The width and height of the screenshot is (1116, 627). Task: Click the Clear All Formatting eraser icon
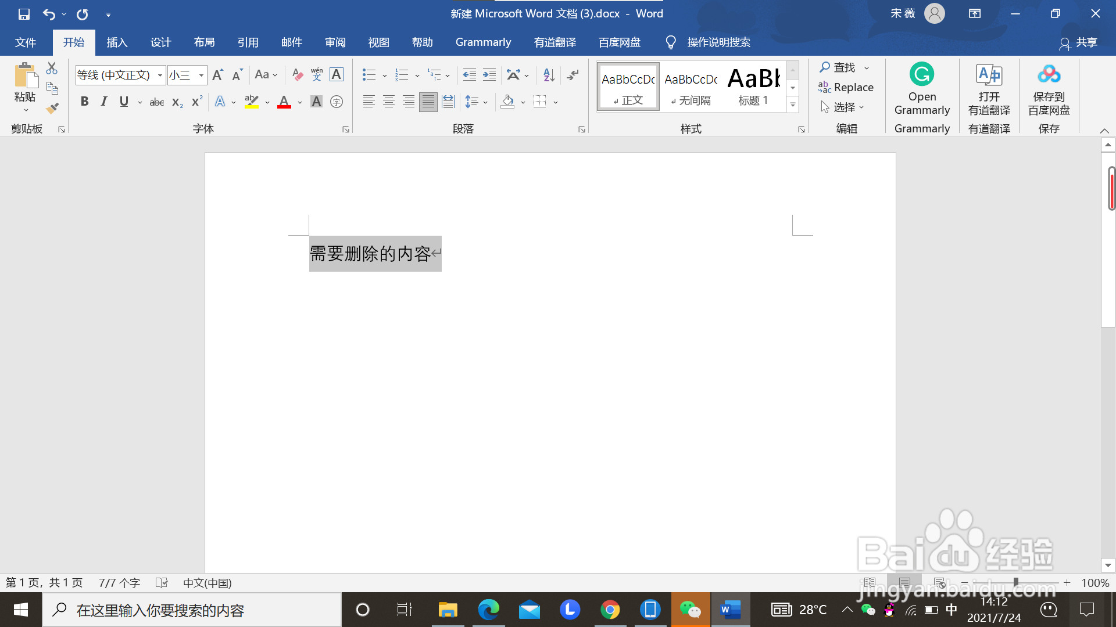(297, 75)
